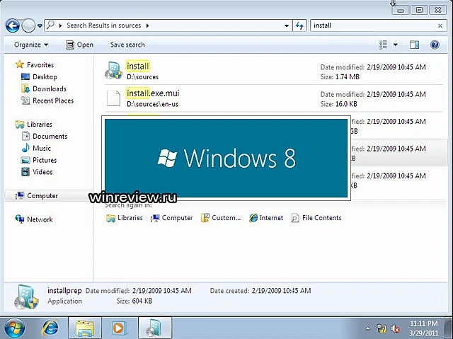This screenshot has width=453, height=339.
Task: Open the Change your view dropdown arrow
Action: (395, 45)
